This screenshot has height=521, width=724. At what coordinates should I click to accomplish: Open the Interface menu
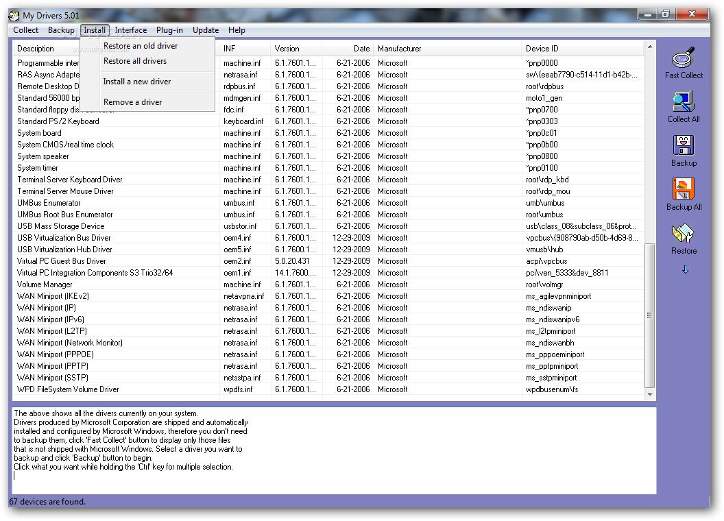tap(131, 30)
